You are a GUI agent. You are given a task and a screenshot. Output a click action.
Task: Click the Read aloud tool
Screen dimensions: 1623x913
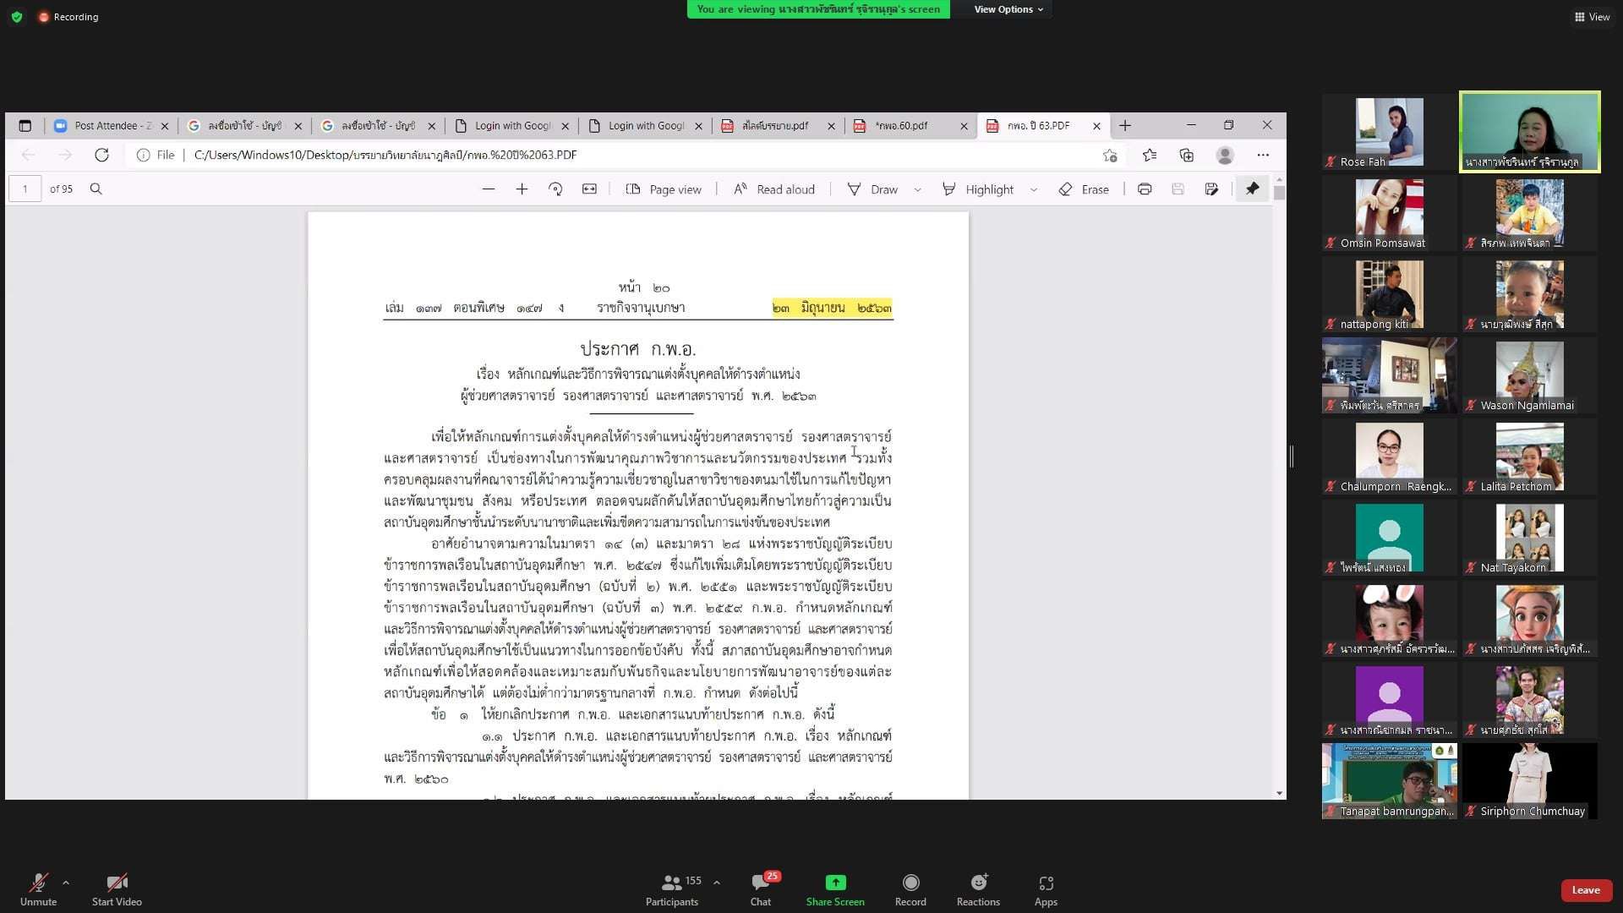[773, 189]
